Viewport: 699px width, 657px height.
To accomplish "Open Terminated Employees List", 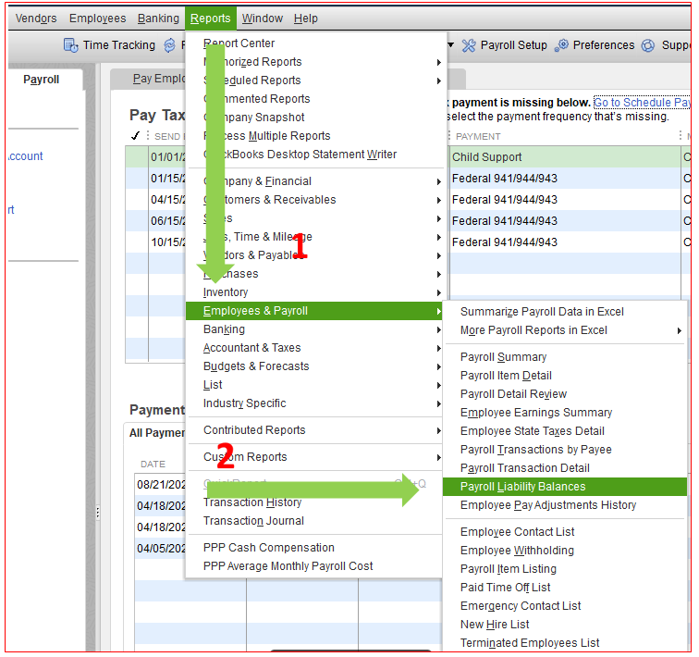I will click(x=530, y=643).
